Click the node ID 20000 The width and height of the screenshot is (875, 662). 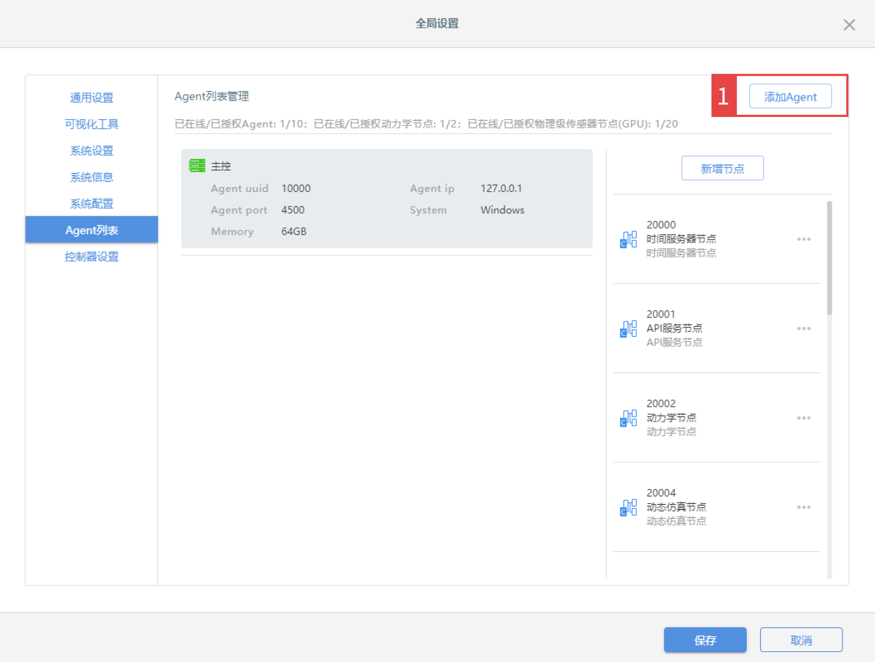point(661,225)
